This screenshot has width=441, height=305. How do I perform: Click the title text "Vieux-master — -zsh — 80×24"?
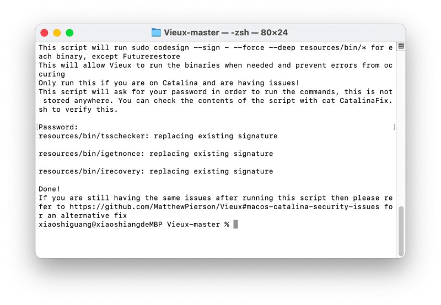tap(226, 32)
